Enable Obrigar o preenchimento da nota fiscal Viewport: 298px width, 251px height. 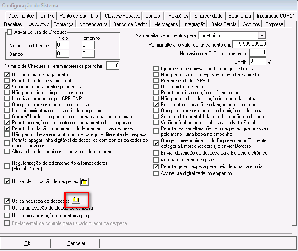7,105
